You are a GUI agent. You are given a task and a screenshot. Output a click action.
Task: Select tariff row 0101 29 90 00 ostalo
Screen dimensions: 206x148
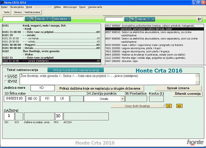tap(51, 42)
